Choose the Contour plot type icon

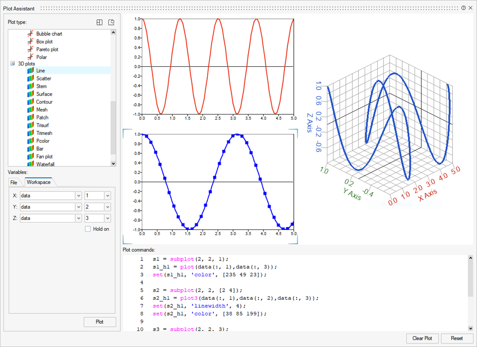pos(30,102)
